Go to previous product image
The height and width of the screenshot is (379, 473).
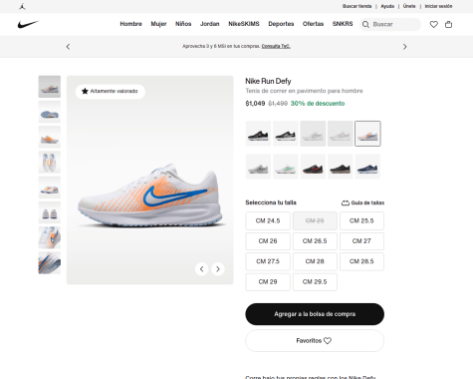(202, 269)
